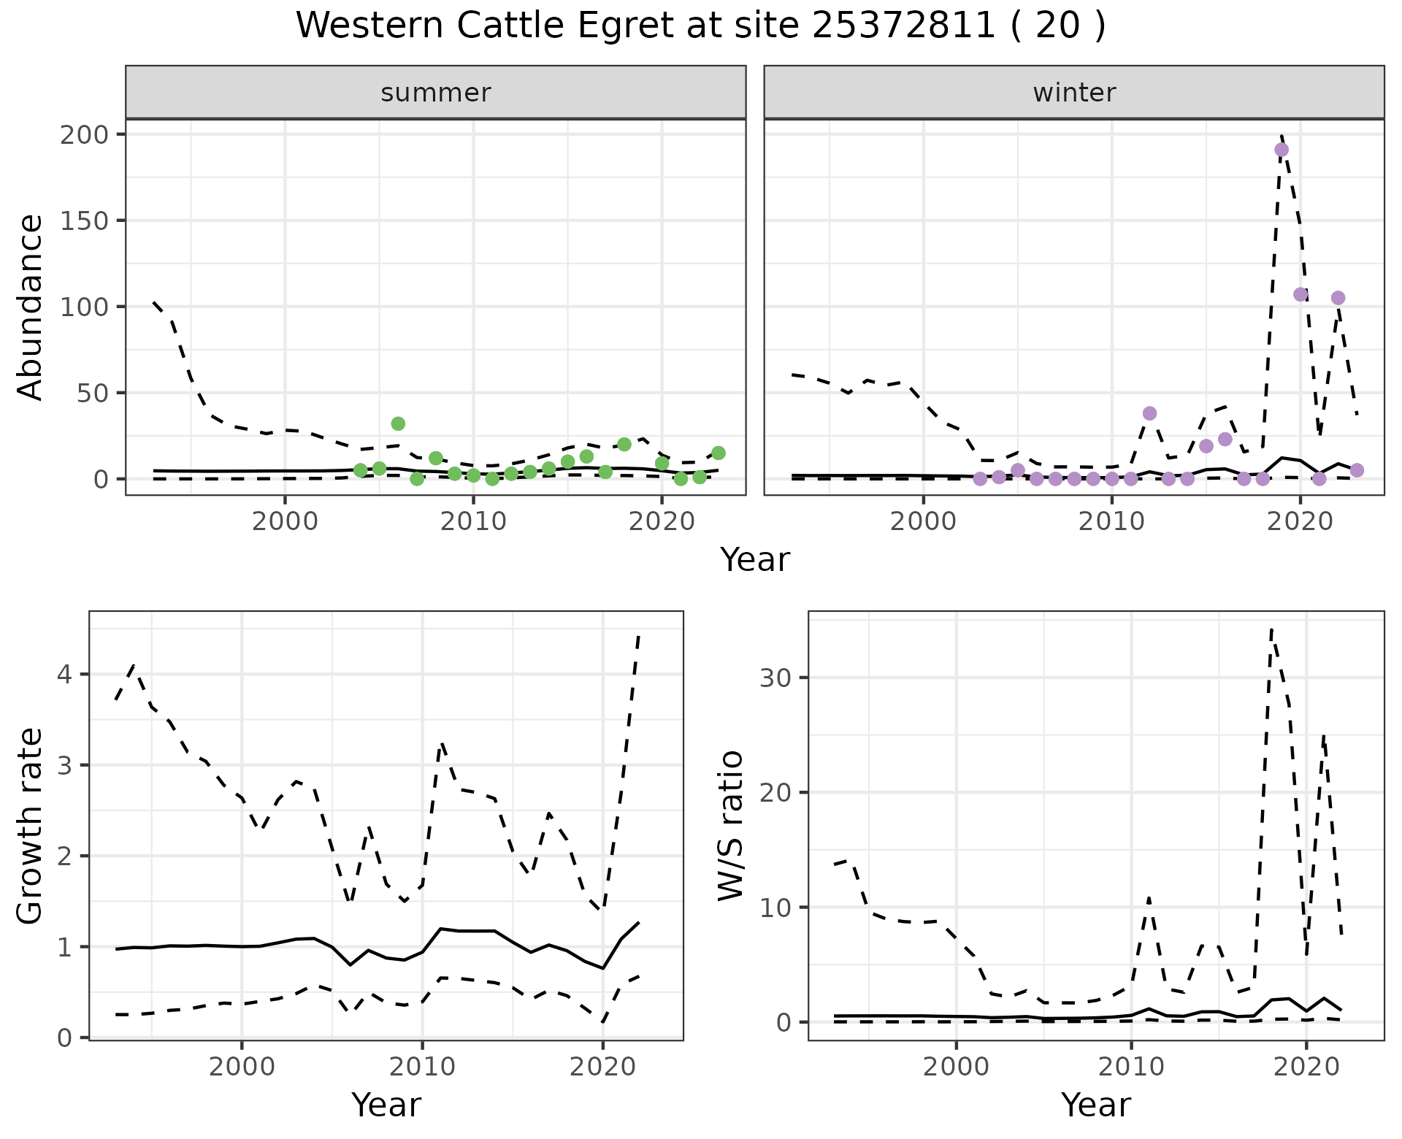The image size is (1402, 1139).
Task: Click the purple winter point near 2012
Action: 1149,413
